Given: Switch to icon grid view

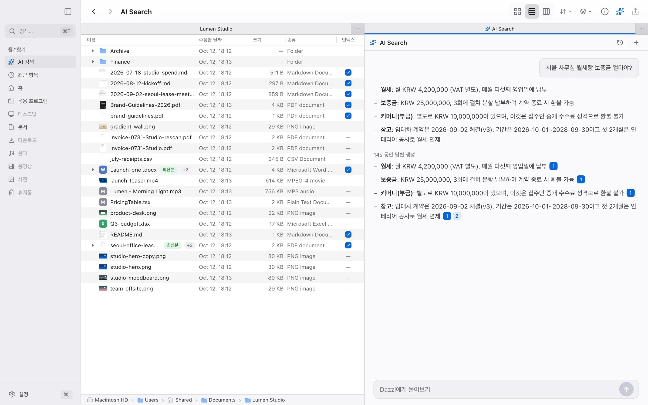Looking at the screenshot, I should point(517,12).
